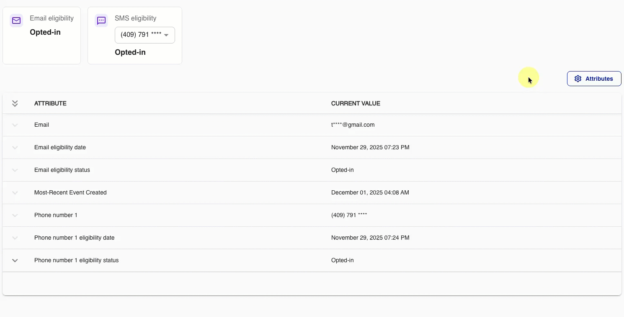Click the chevron beside Most-Recent Event Created
The image size is (624, 317).
[x=15, y=193]
